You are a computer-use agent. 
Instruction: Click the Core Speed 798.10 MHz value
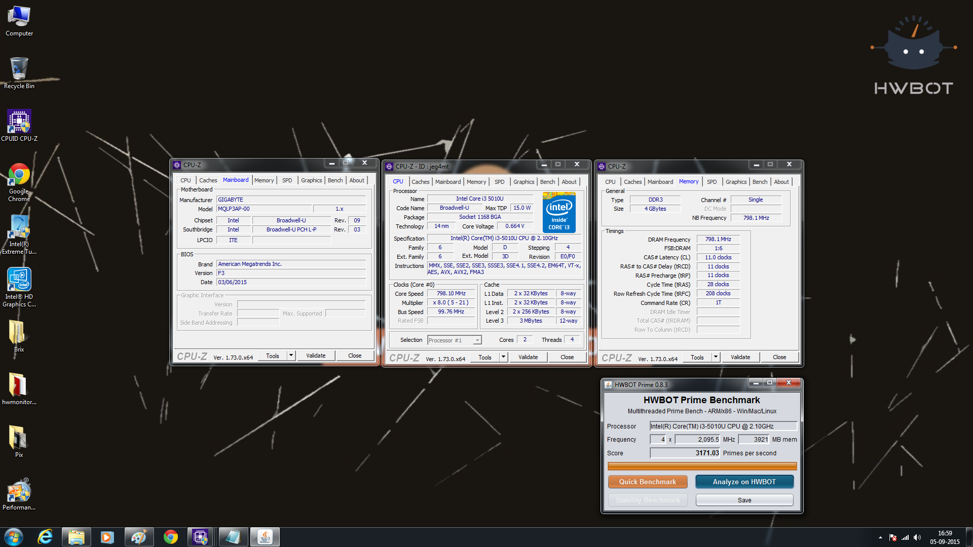(451, 293)
